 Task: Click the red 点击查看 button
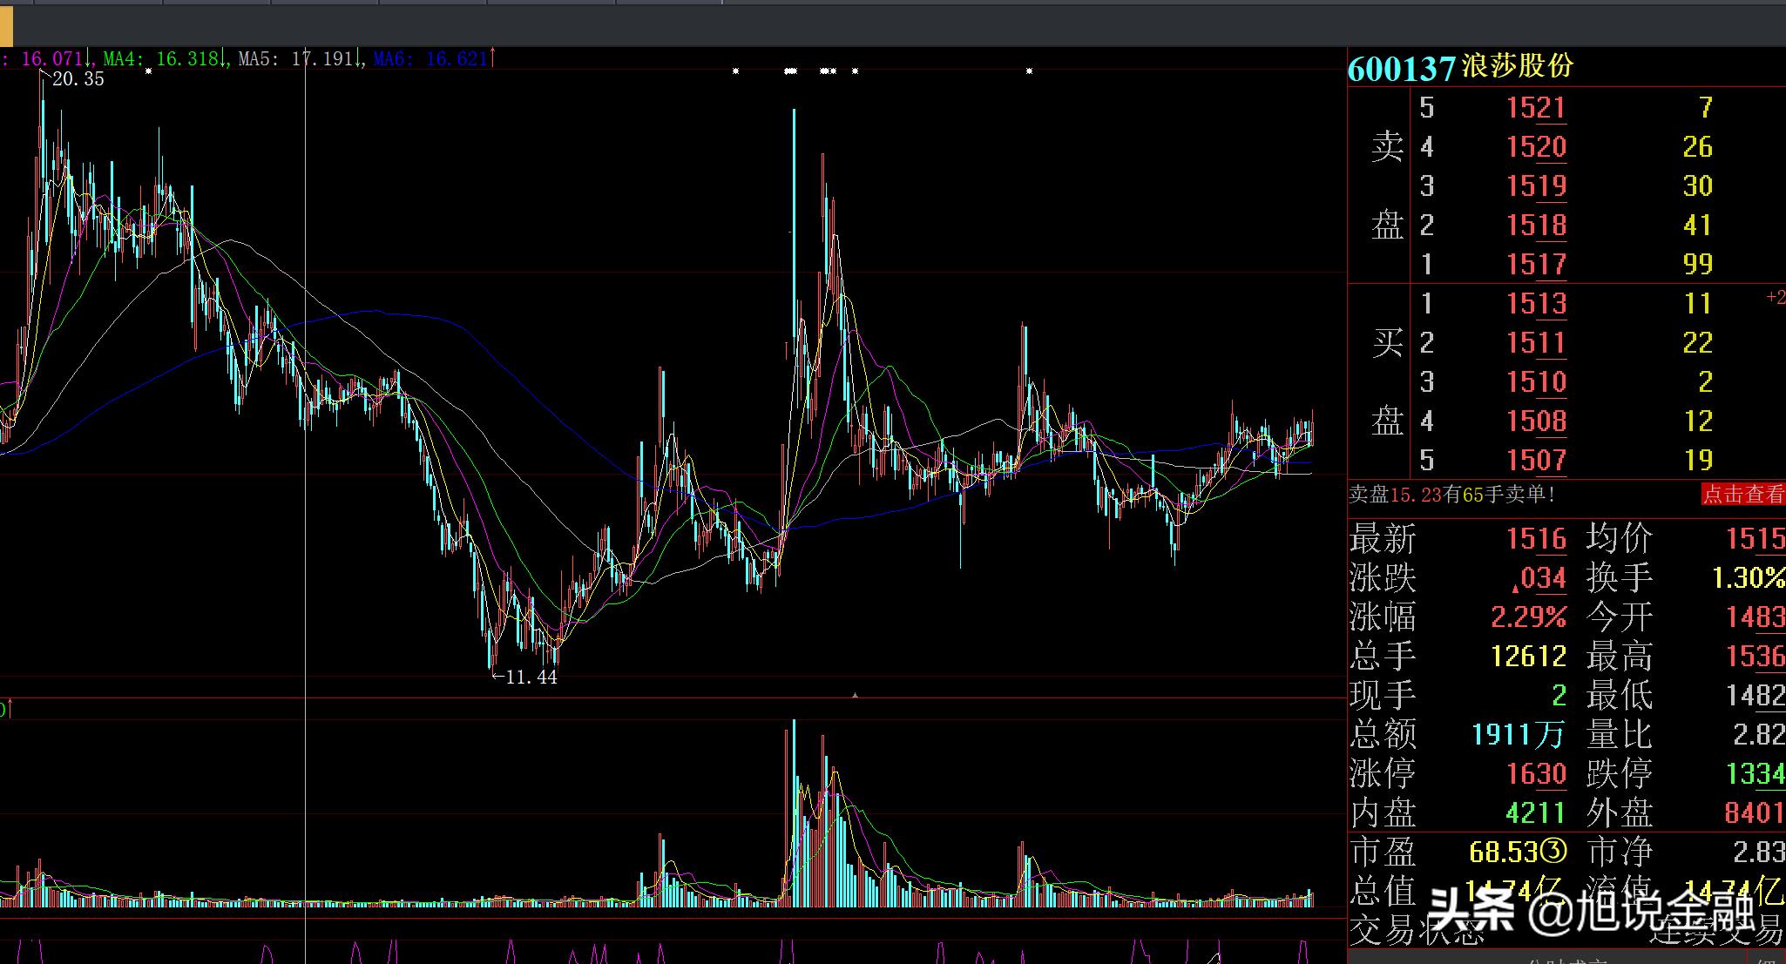point(1742,495)
